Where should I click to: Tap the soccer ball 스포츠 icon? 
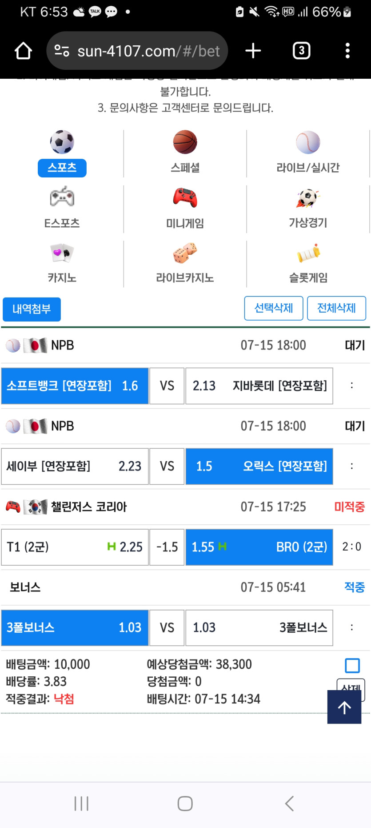click(x=62, y=142)
